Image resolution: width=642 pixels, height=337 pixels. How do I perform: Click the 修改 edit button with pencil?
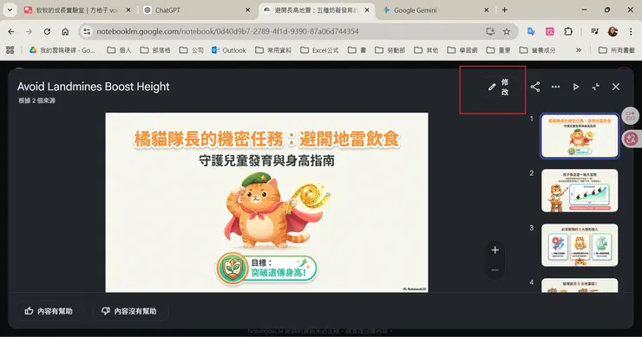coord(499,87)
